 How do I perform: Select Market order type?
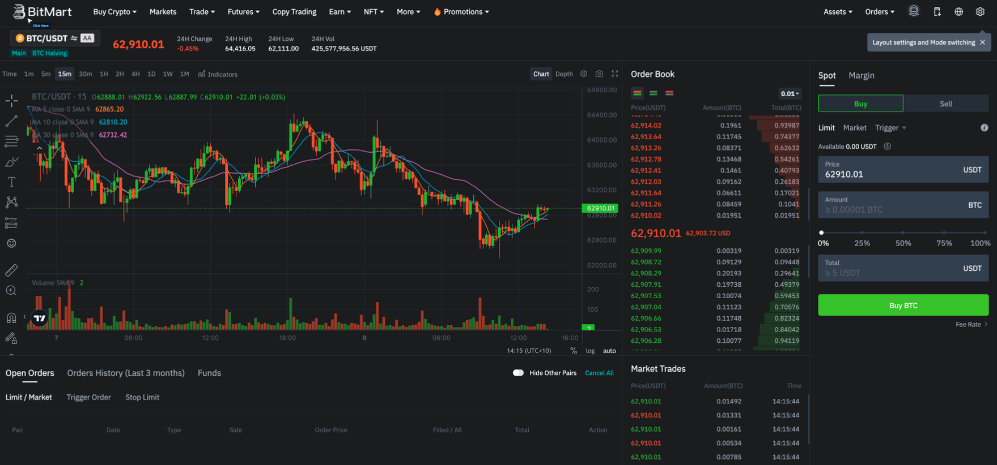point(855,128)
